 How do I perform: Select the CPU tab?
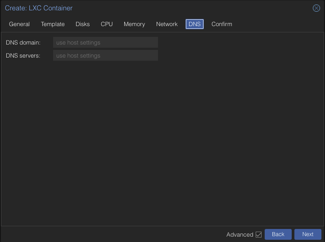coord(107,24)
